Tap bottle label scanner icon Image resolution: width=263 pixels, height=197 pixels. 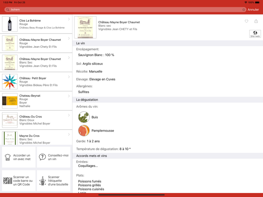[x=43, y=181]
